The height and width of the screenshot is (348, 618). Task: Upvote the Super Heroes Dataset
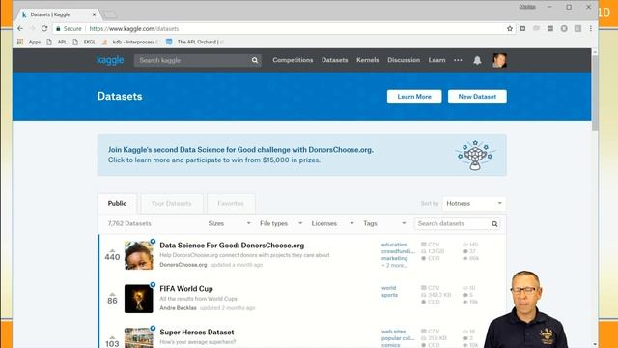tap(112, 337)
